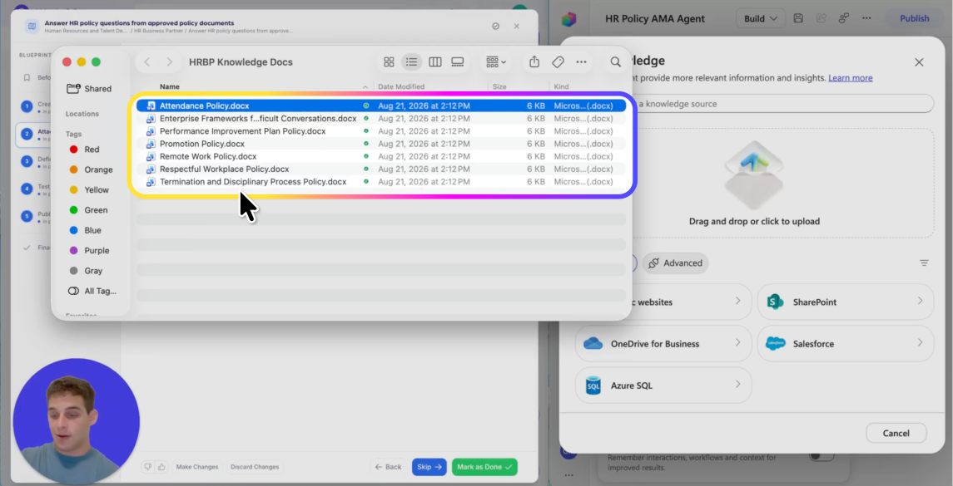
Task: Click the Make Changes button
Action: [197, 467]
